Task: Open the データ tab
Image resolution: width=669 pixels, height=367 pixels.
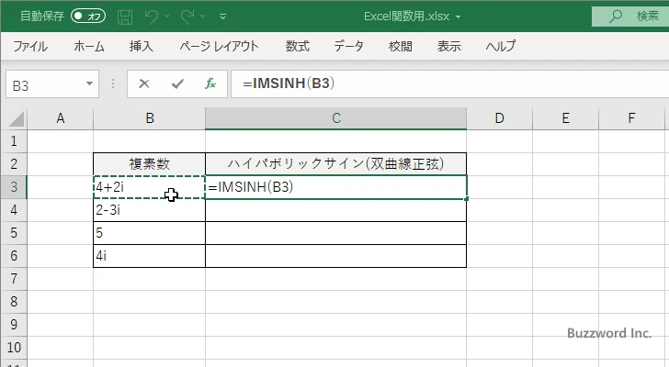Action: point(348,46)
